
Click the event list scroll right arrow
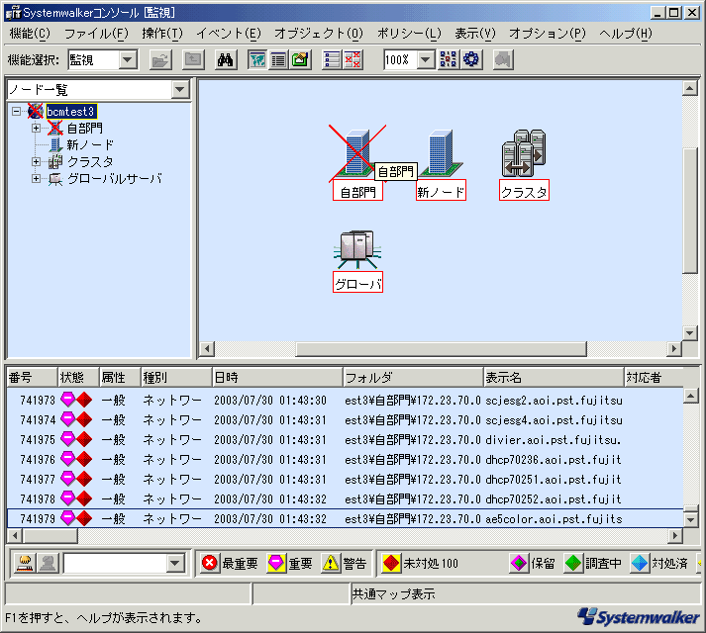click(x=674, y=535)
